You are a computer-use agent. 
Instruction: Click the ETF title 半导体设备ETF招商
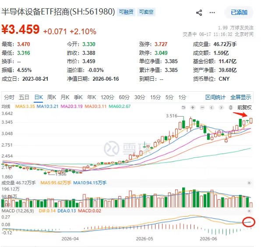tap(35, 12)
